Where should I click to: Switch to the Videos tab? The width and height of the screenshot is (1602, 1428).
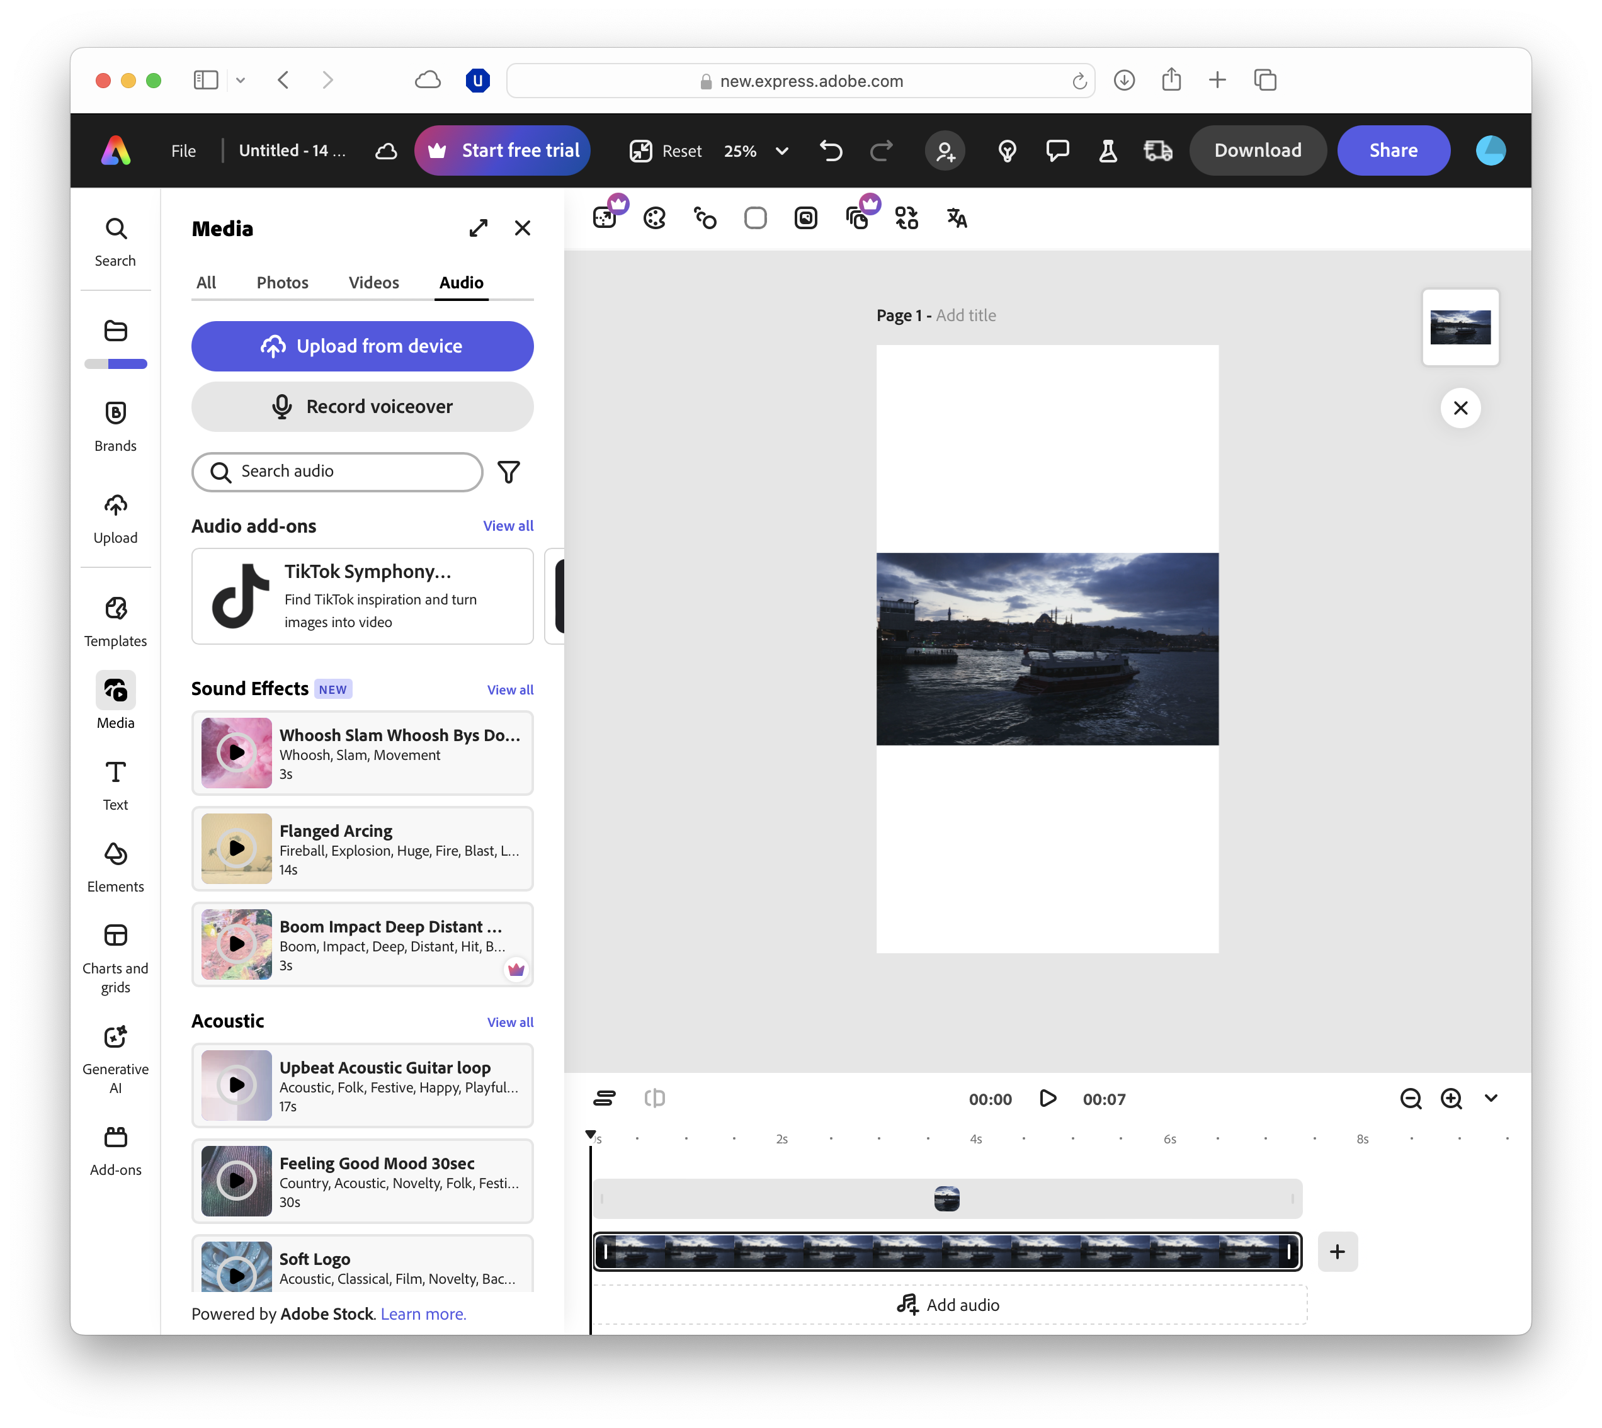[373, 283]
